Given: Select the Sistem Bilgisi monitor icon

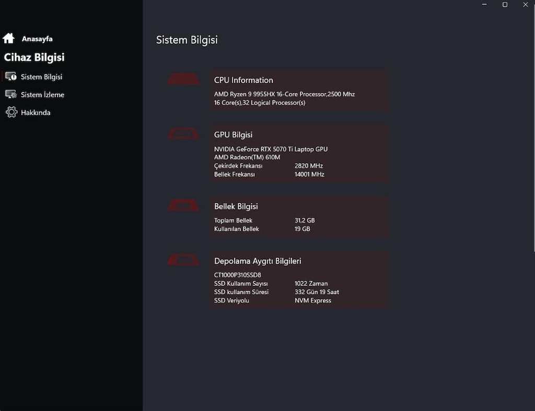Looking at the screenshot, I should click(11, 76).
